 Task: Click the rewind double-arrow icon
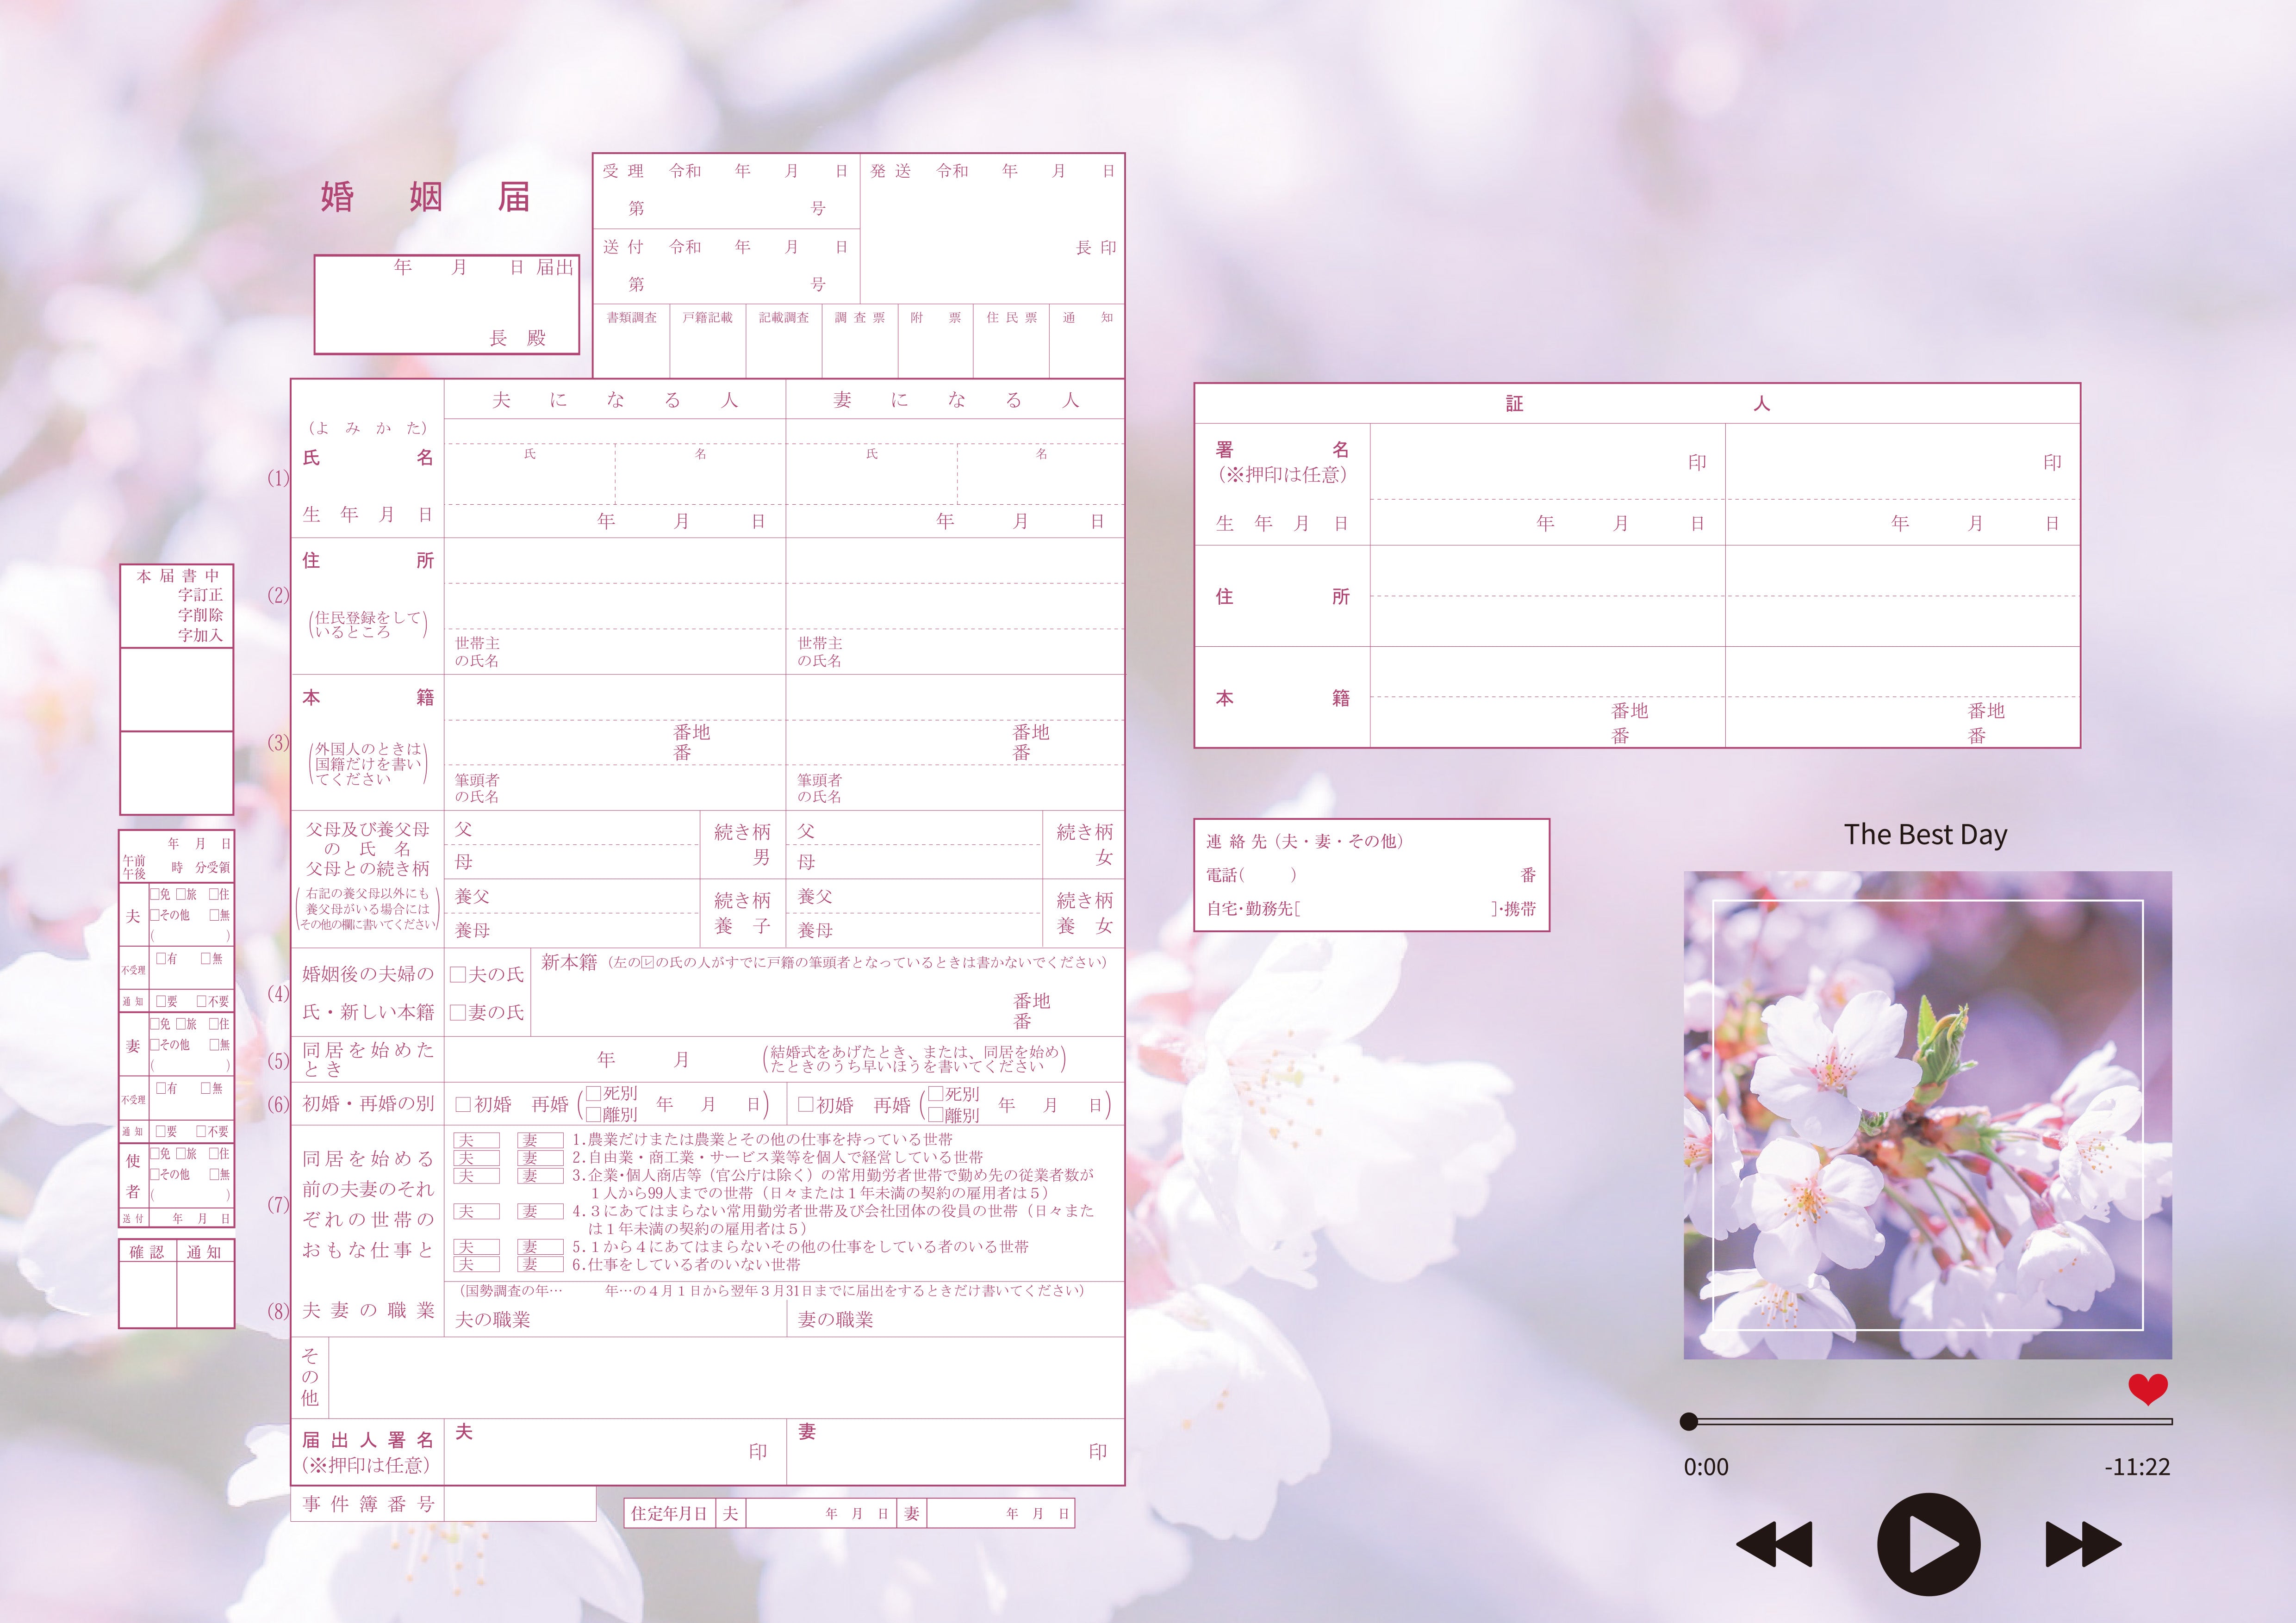pos(1774,1544)
